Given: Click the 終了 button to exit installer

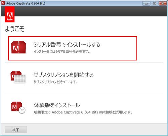Looking at the screenshot, I should pos(16,130).
